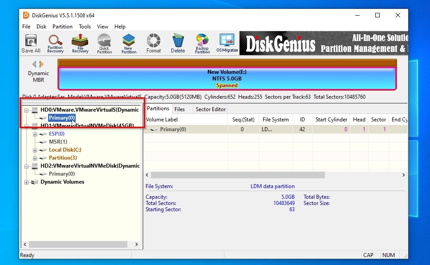The height and width of the screenshot is (265, 430).
Task: Go to previous disk with left arrow
Action: (x=34, y=64)
